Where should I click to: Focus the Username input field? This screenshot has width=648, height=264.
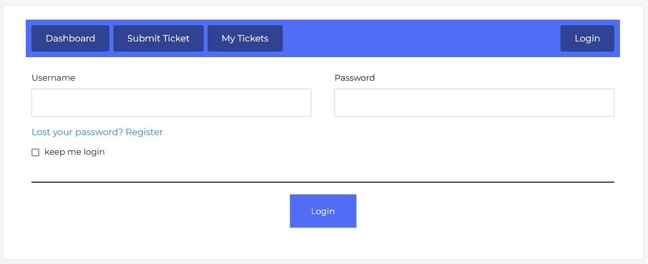pos(171,103)
